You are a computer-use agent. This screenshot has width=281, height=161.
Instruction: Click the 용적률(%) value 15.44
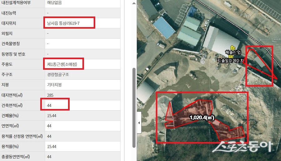pyautogui.click(x=52, y=147)
